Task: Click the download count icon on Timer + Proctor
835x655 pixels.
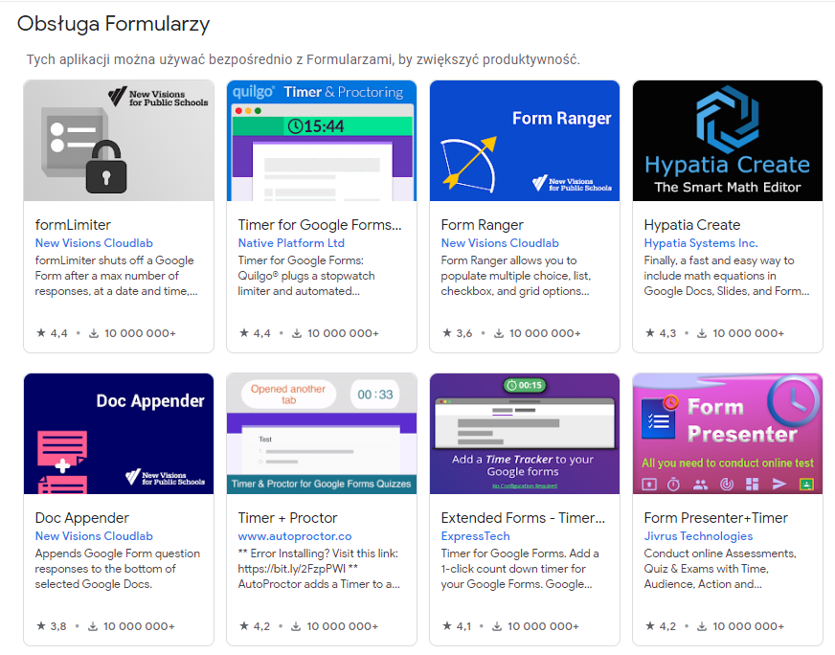Action: point(296,626)
